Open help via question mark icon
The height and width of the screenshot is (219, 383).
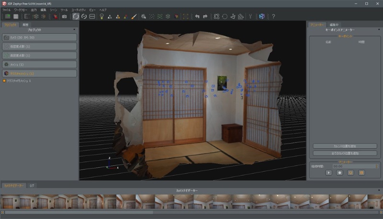[x=273, y=16]
